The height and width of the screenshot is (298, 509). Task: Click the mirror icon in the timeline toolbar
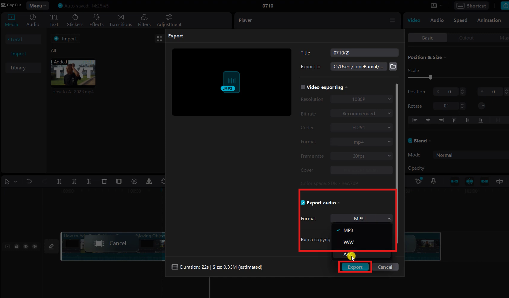tap(149, 181)
